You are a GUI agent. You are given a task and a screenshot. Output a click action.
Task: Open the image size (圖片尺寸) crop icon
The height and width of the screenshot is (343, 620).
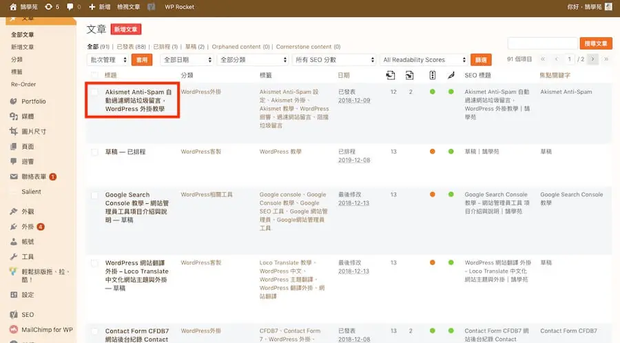(x=14, y=131)
